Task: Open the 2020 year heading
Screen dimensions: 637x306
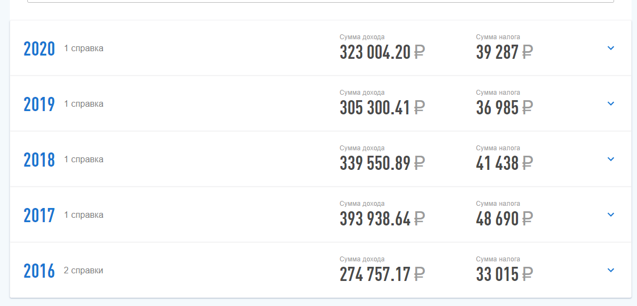Action: tap(39, 48)
